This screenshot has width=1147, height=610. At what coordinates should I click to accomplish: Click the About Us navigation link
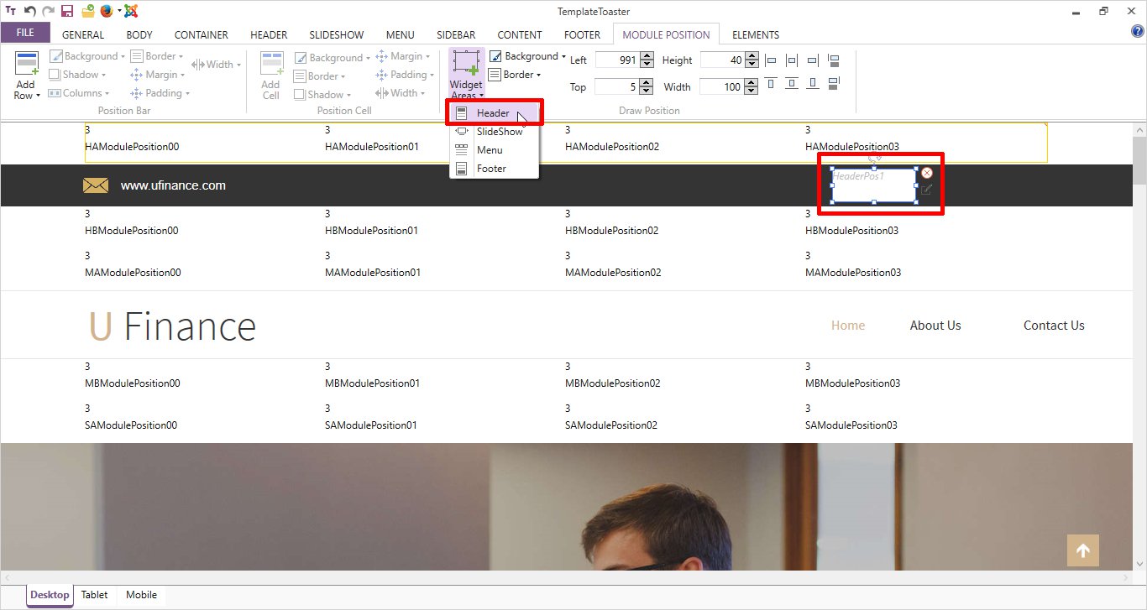(935, 326)
